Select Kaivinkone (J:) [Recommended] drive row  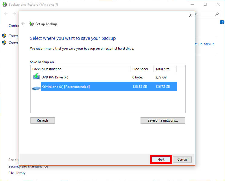pos(65,87)
